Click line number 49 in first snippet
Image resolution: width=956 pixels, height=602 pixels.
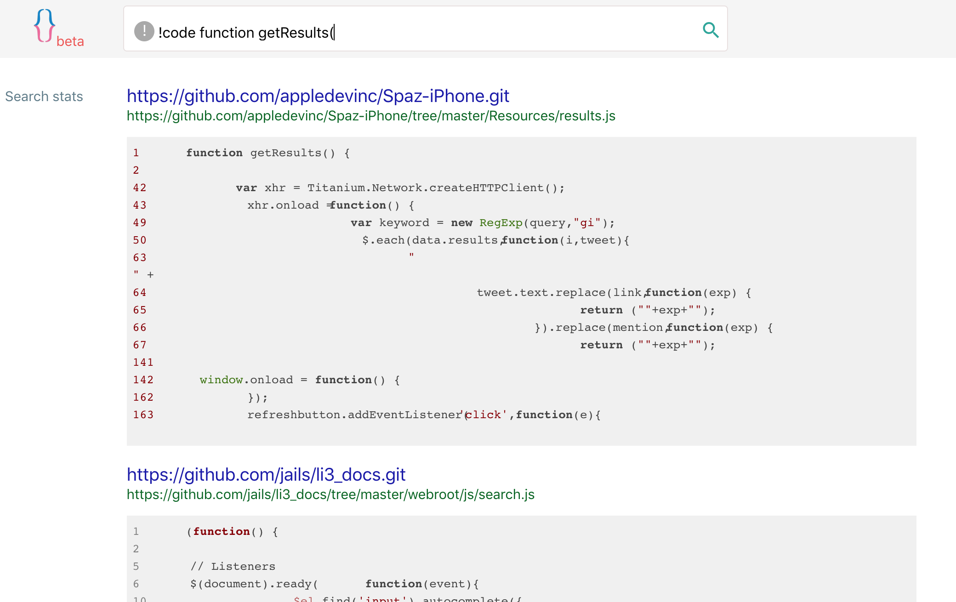point(140,223)
